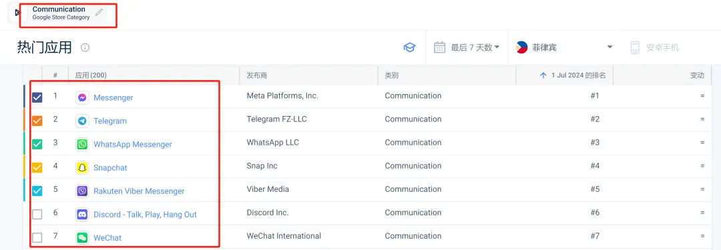This screenshot has height=250, width=721.
Task: Click the Telegram app icon
Action: 82,121
